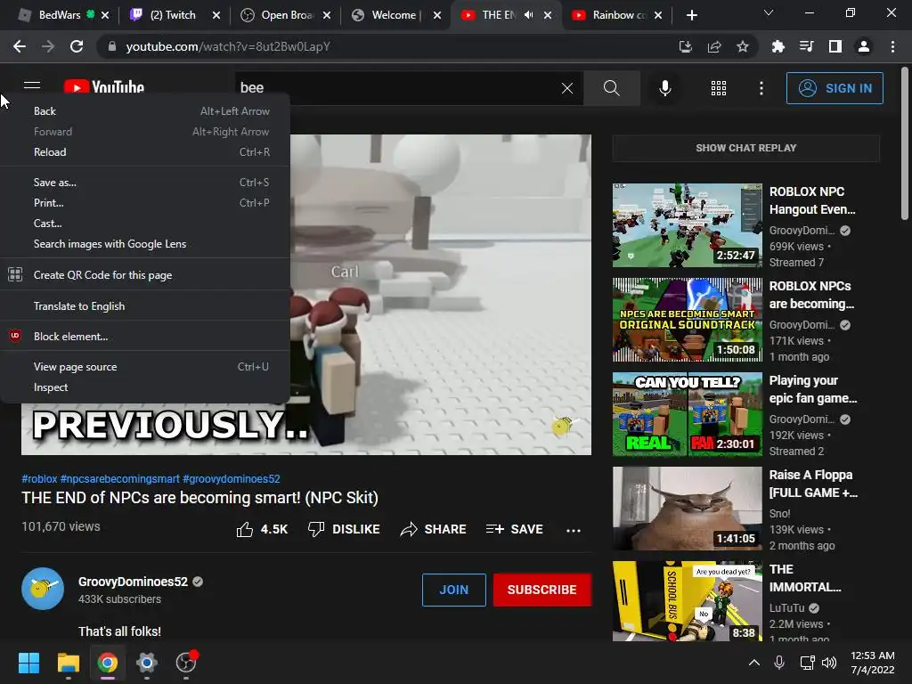Click the SAVE button under the video

pyautogui.click(x=515, y=529)
